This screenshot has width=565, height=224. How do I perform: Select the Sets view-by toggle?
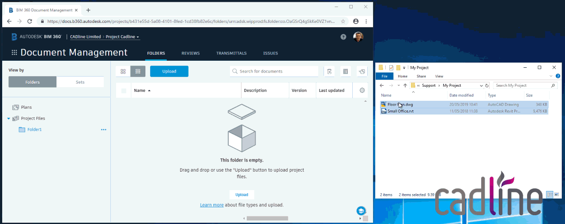click(80, 82)
